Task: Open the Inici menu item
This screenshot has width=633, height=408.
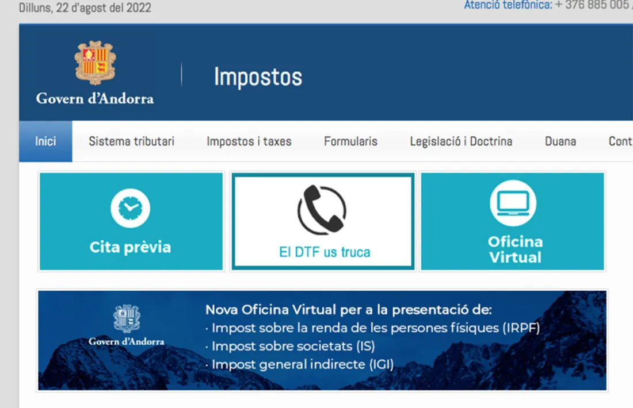Action: (45, 141)
